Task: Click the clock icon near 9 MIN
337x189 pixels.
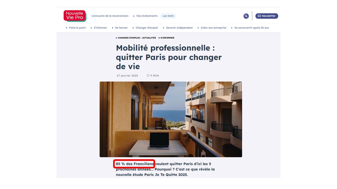Action: tap(148, 76)
